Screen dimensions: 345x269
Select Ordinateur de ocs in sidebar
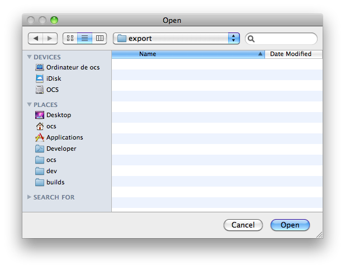tap(73, 67)
